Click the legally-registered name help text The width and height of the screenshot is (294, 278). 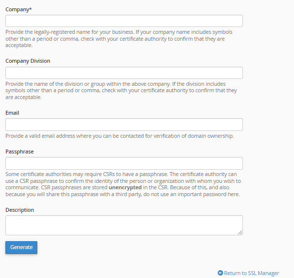119,39
